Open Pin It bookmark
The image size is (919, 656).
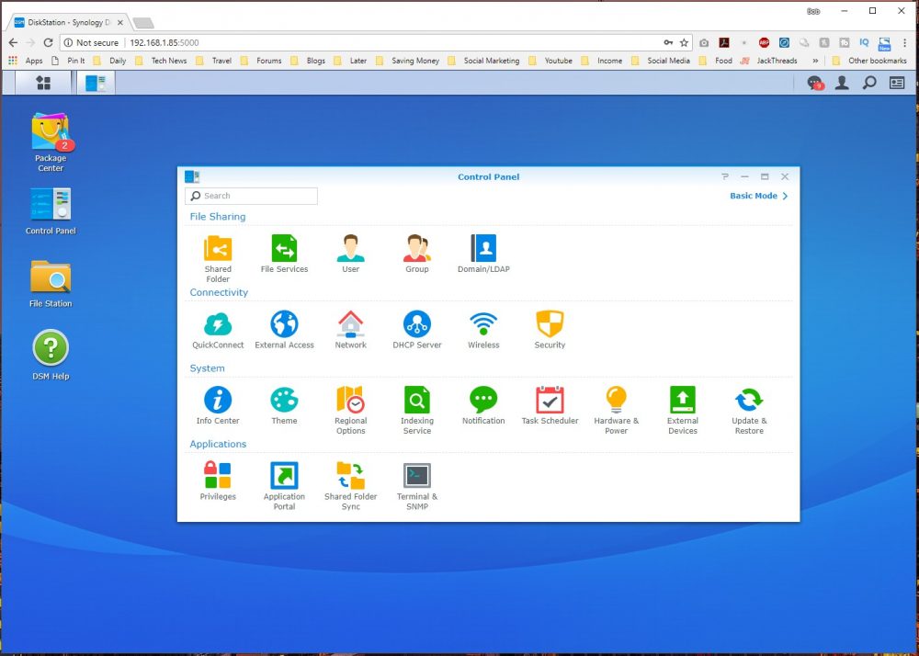pyautogui.click(x=69, y=61)
